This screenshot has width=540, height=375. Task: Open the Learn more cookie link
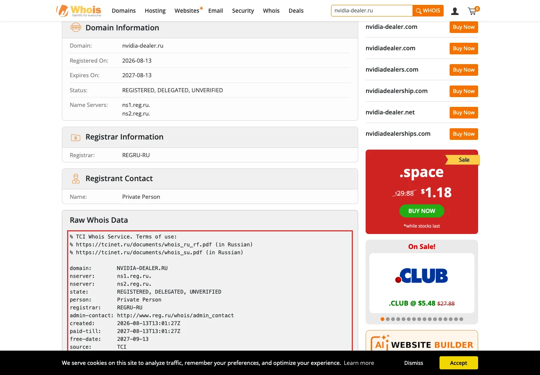click(x=359, y=363)
